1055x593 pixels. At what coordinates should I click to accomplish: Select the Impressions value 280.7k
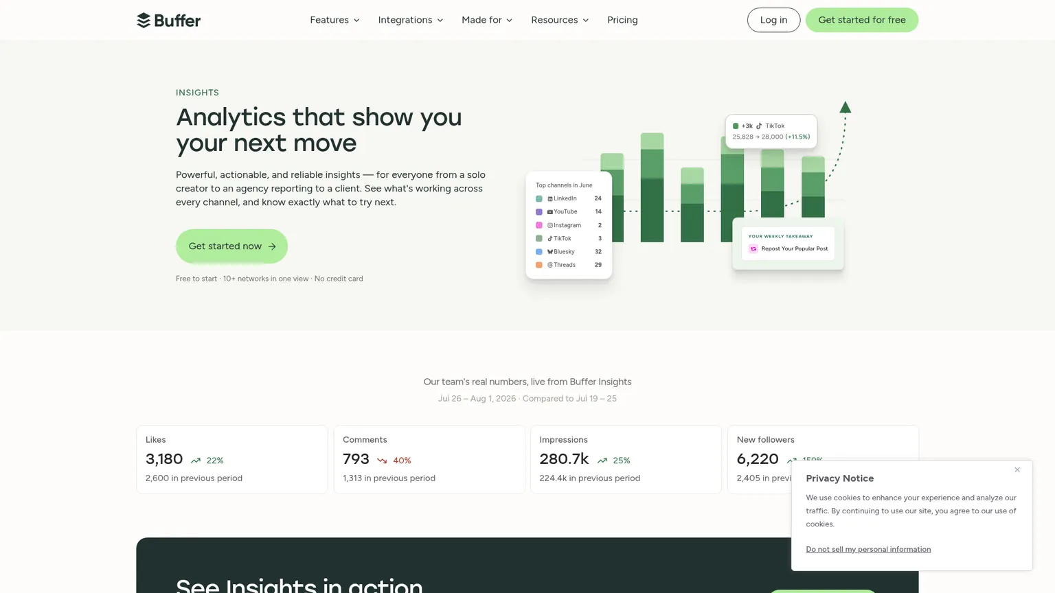(564, 459)
